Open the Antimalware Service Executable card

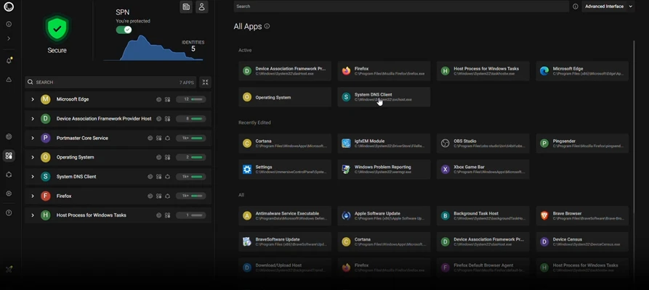[285, 215]
